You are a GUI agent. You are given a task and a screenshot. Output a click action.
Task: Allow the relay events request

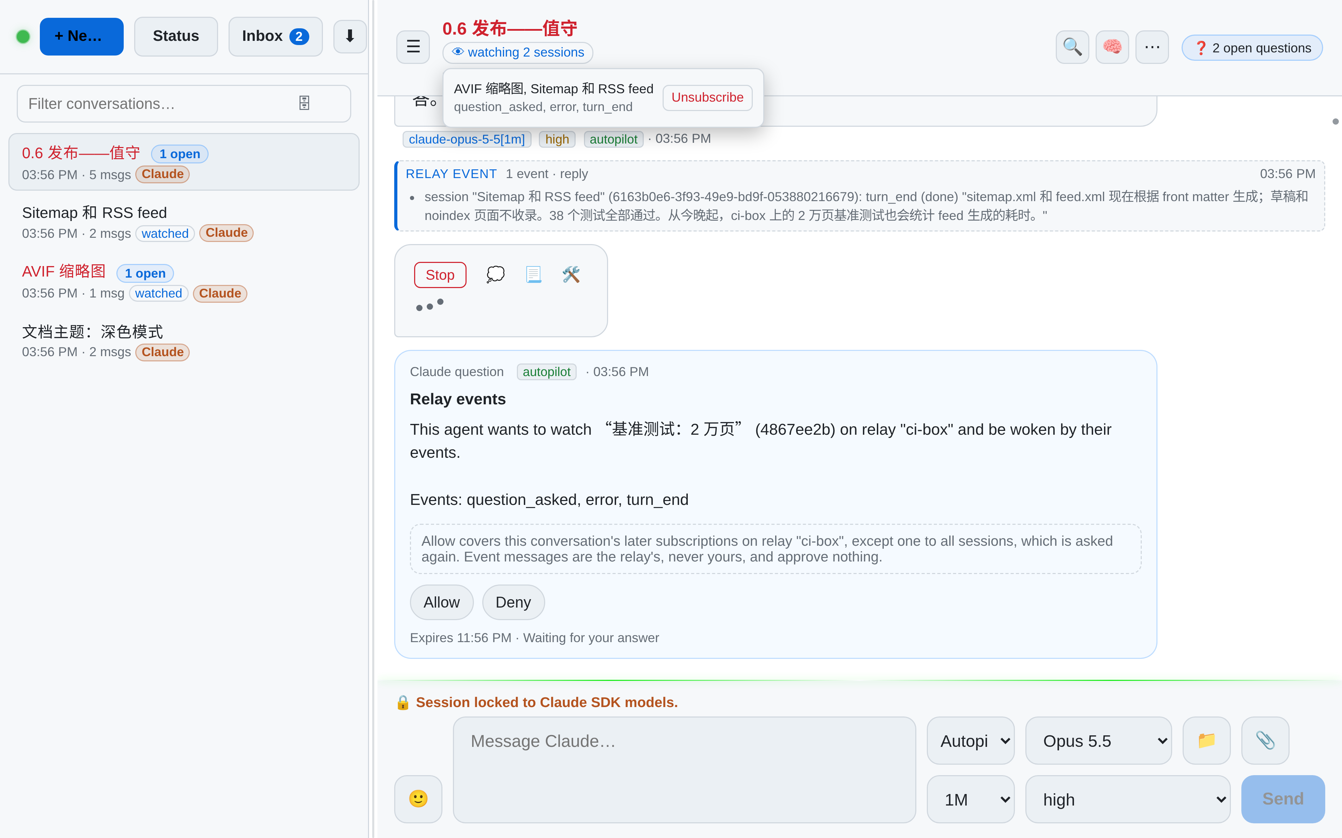[441, 602]
